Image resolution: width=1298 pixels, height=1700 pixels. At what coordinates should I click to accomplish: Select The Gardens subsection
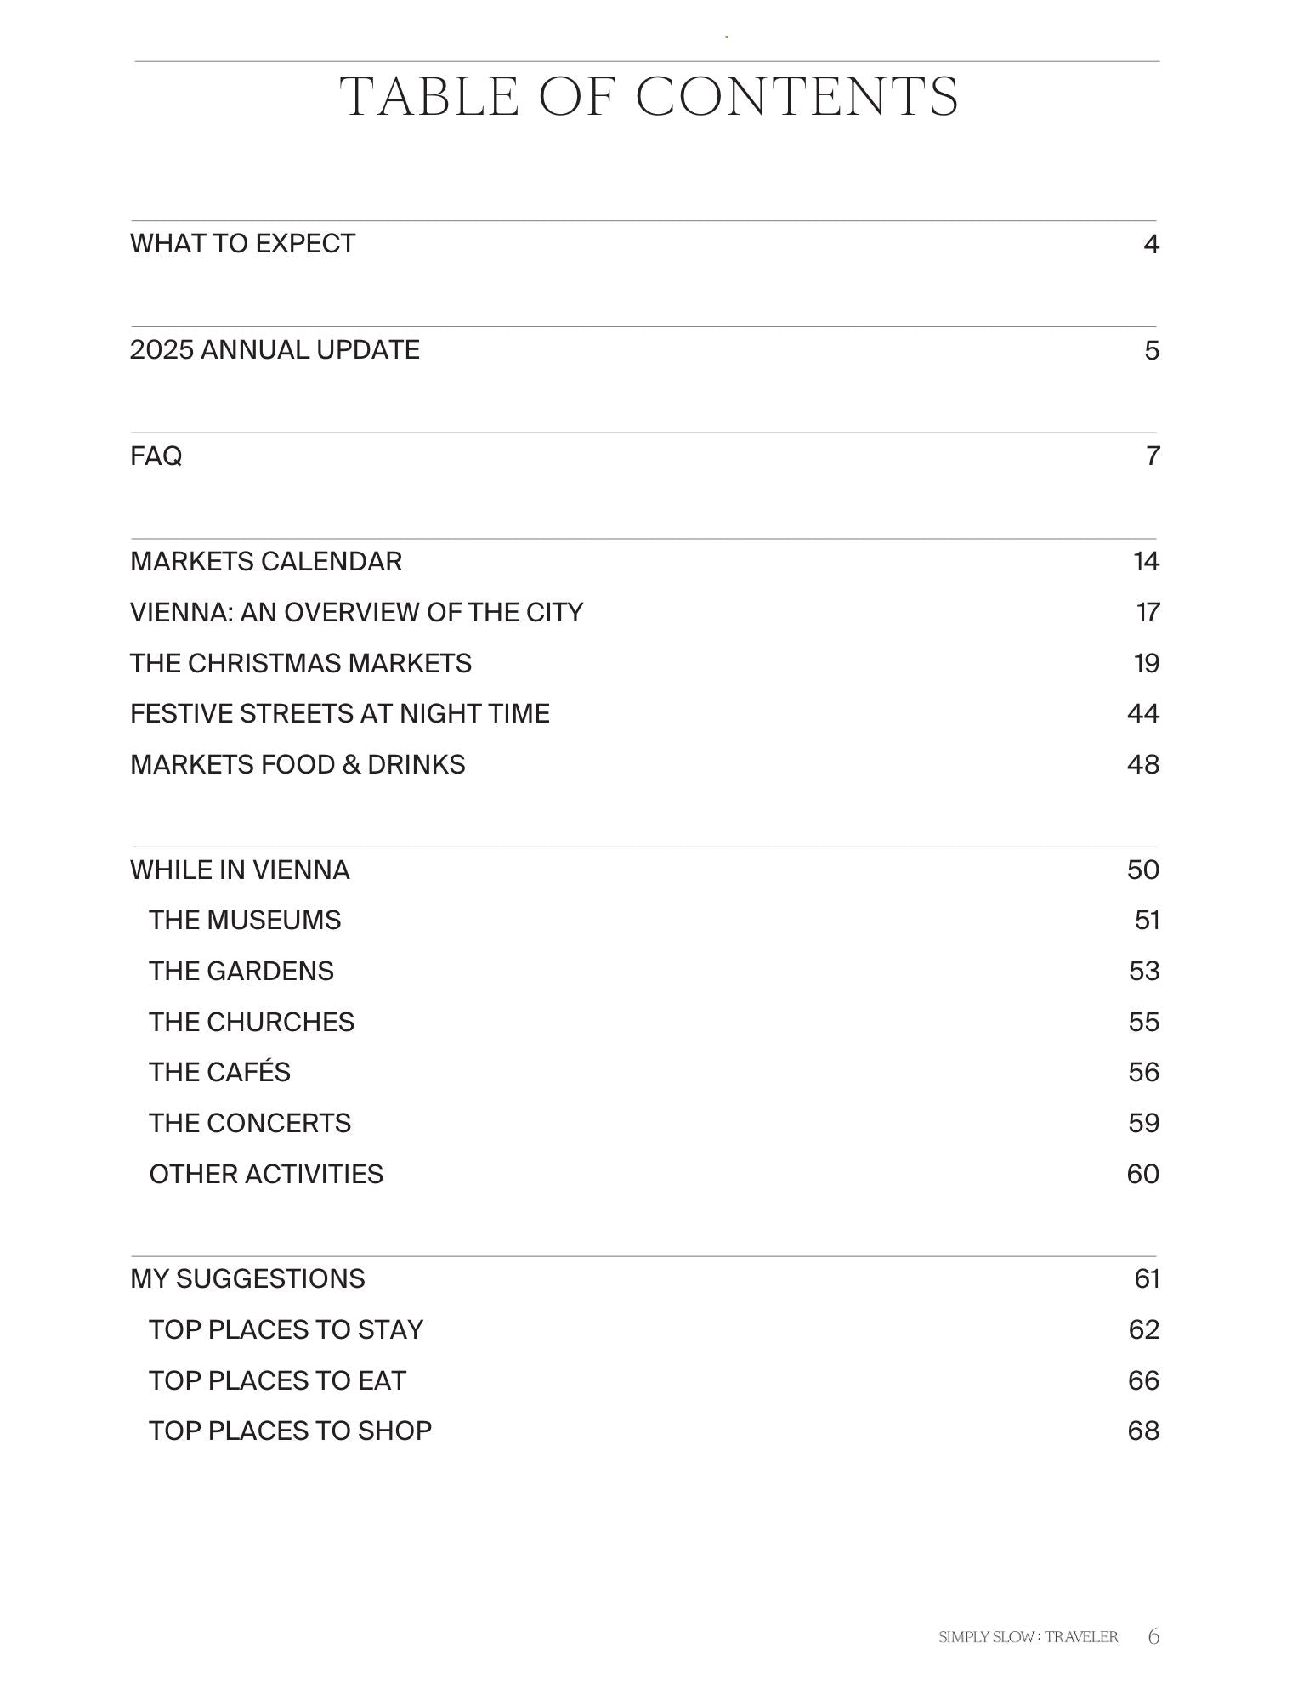[x=241, y=972]
